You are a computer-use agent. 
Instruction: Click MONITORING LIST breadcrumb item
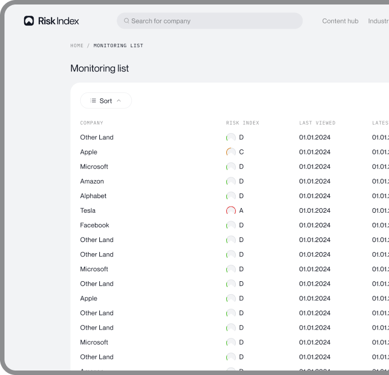[118, 45]
